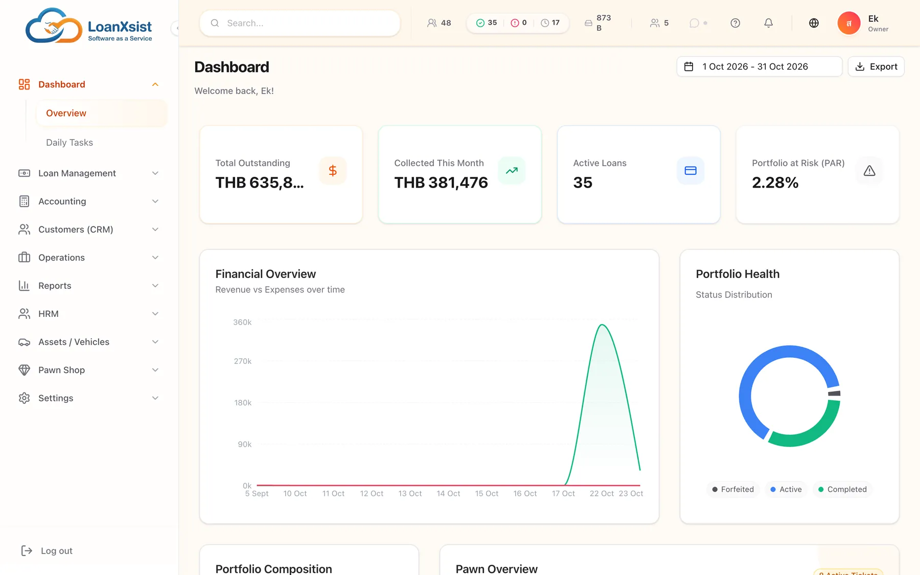920x575 pixels.
Task: Open the Accounting menu label
Action: (62, 201)
